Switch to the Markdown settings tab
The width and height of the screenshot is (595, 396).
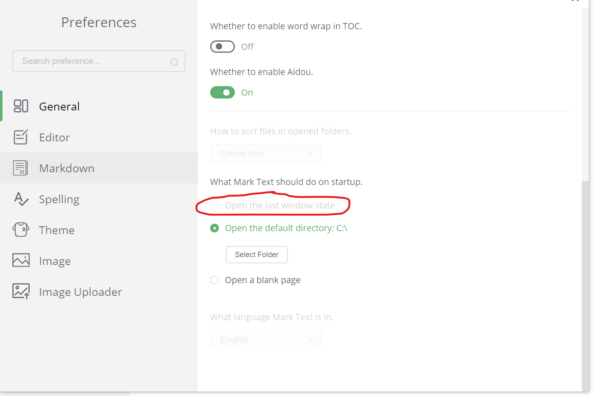click(x=67, y=168)
